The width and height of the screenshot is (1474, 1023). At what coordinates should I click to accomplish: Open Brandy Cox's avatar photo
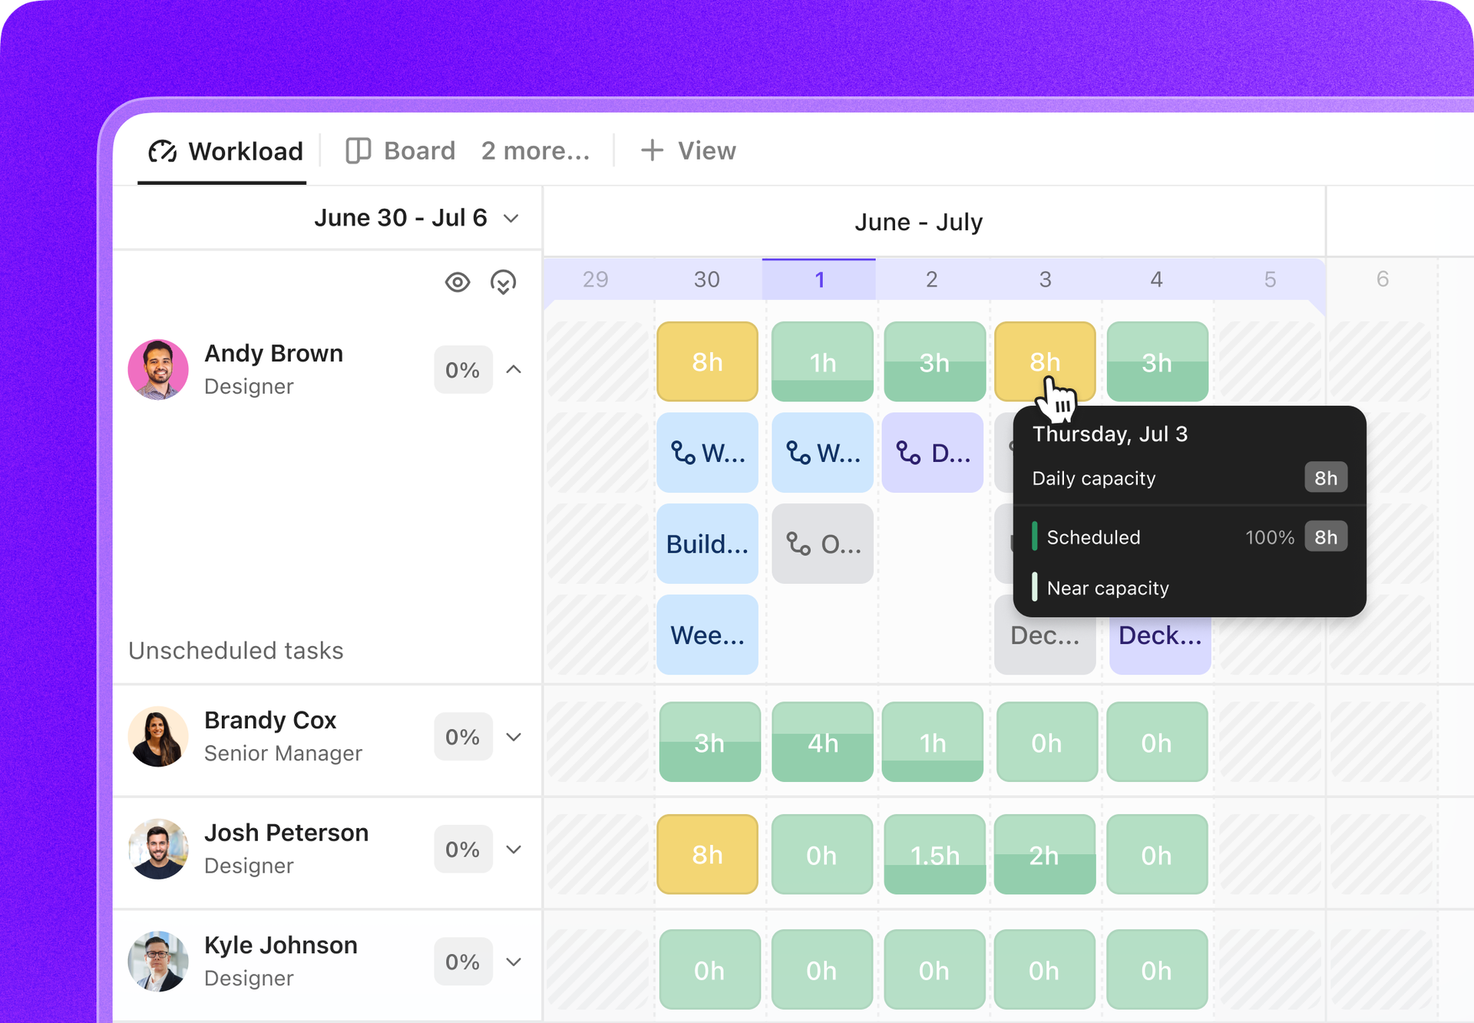(158, 737)
